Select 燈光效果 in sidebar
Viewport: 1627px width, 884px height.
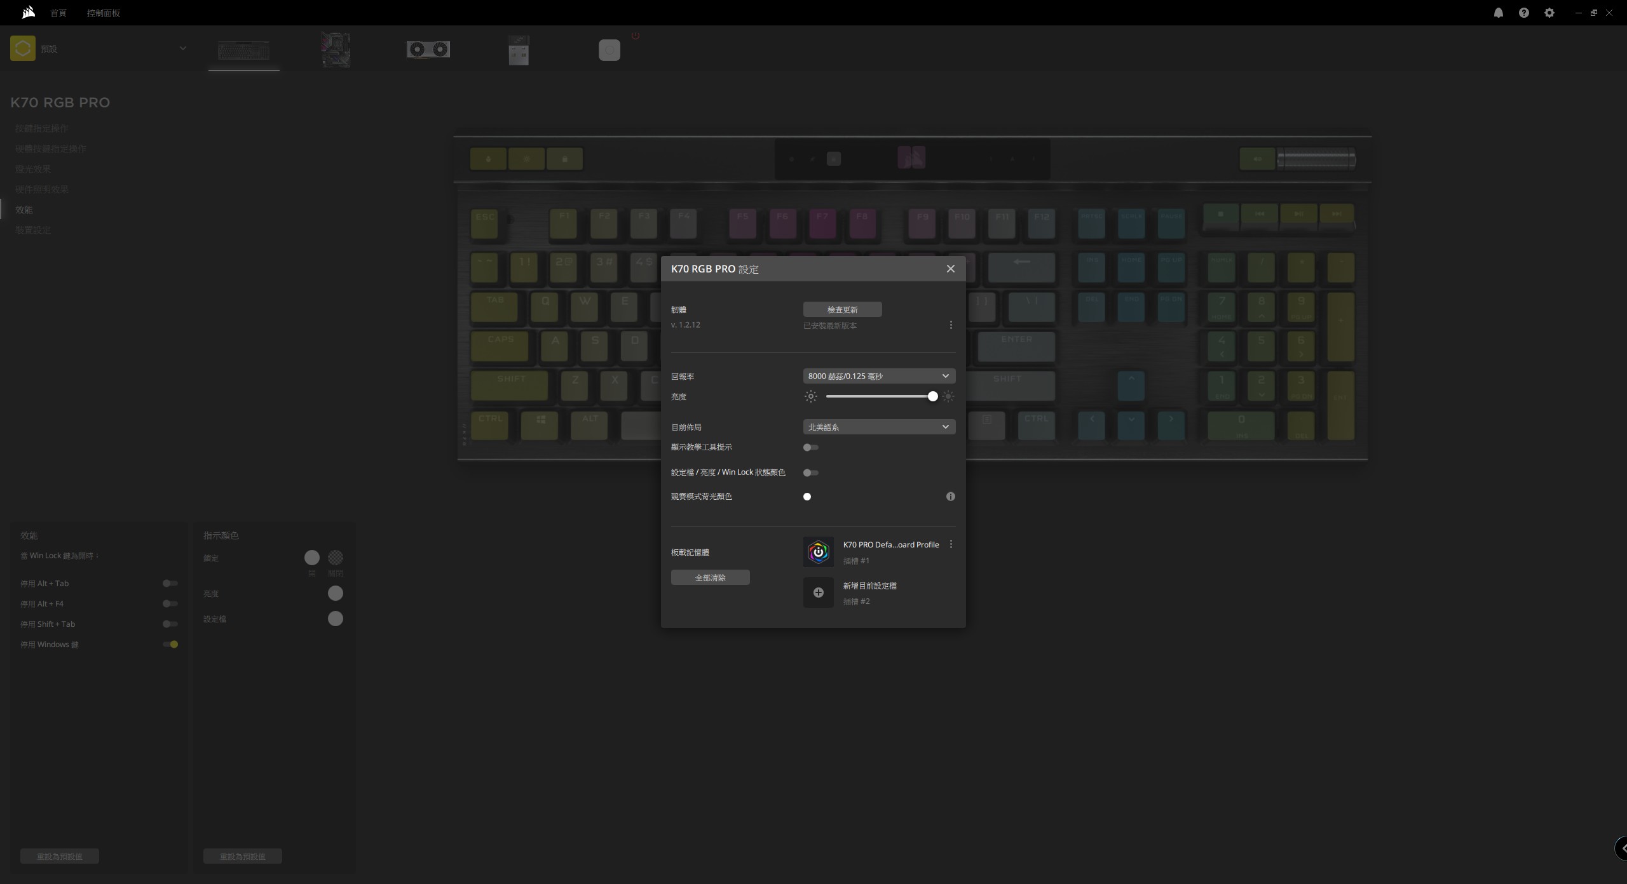point(33,169)
